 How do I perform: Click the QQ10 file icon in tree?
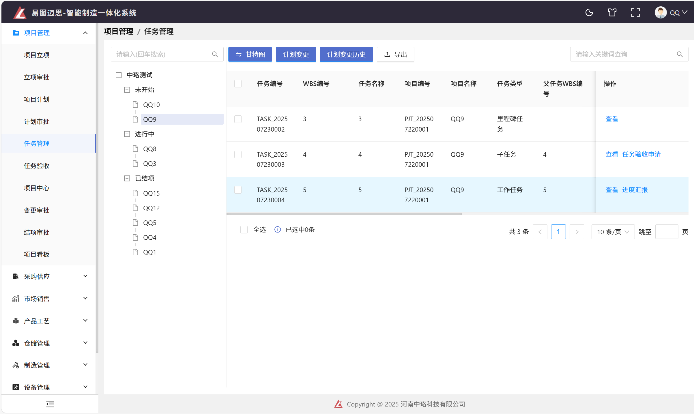(135, 104)
